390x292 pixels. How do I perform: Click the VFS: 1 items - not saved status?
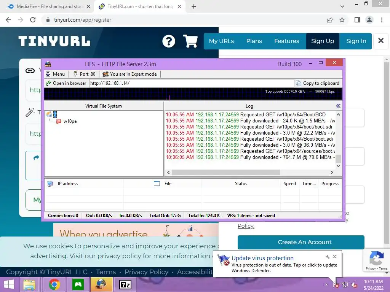pyautogui.click(x=251, y=216)
